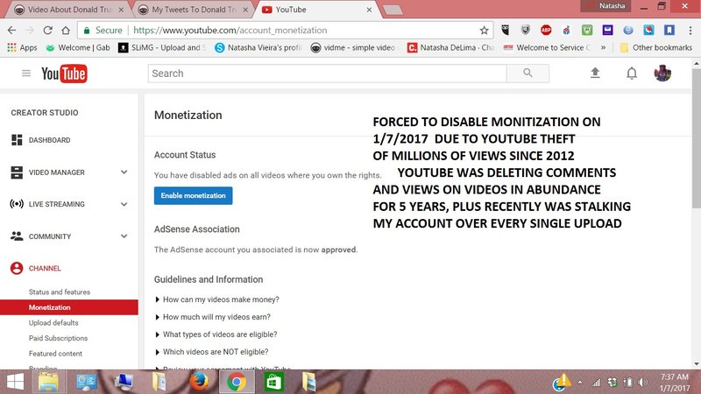The width and height of the screenshot is (701, 394).
Task: Open Upload defaults
Action: click(53, 322)
